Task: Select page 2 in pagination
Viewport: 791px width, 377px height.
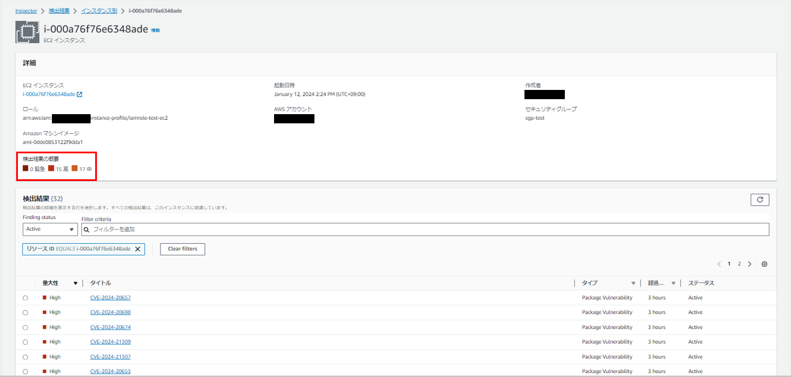Action: point(739,264)
